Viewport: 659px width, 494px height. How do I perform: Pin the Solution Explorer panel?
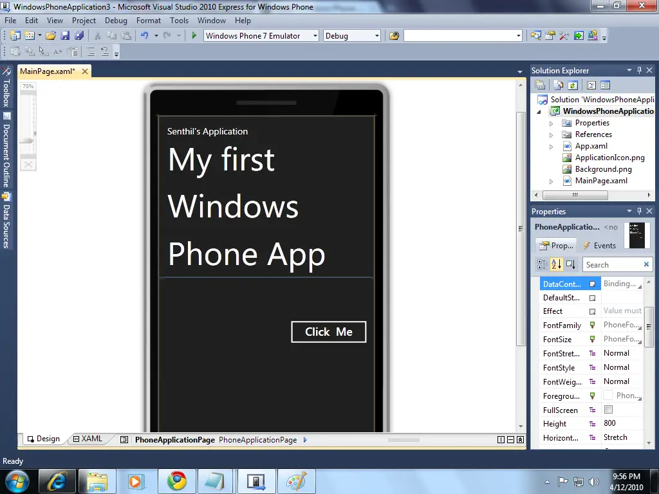639,70
